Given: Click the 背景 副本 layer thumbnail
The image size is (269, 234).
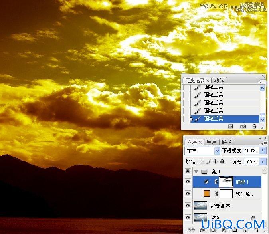Looking at the screenshot, I should pyautogui.click(x=200, y=206).
